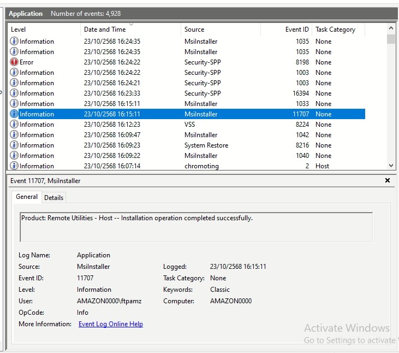Click info icon of Security-SPP 16394 row

(14, 93)
